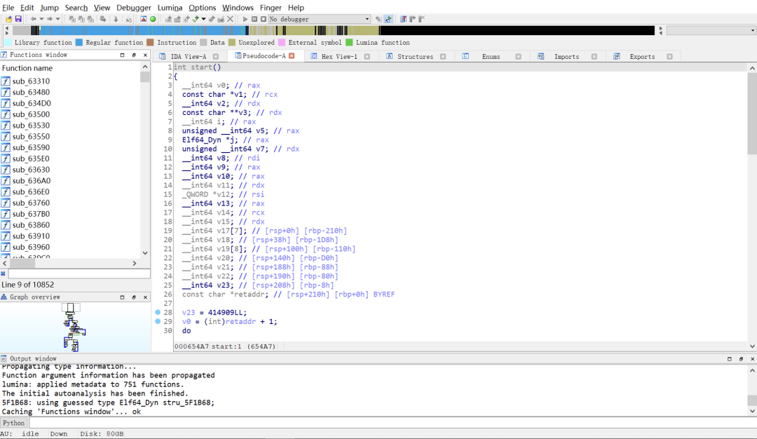Viewport: 757px width, 439px height.
Task: Click the Search next down-arrow icon
Action: 116,19
